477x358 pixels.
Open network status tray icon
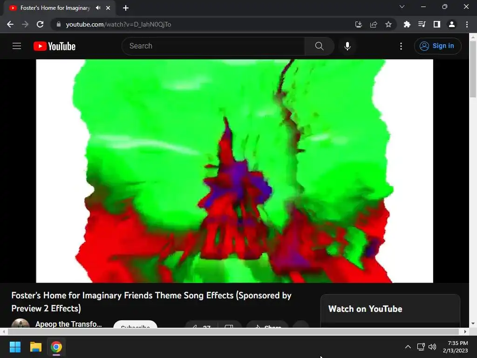tap(421, 347)
